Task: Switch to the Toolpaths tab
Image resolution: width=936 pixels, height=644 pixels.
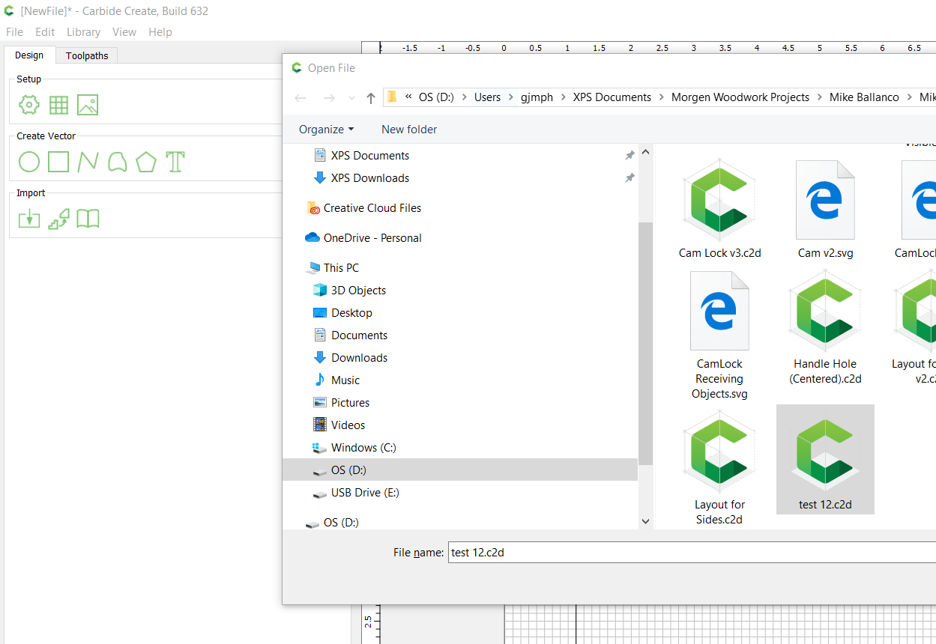Action: (87, 55)
